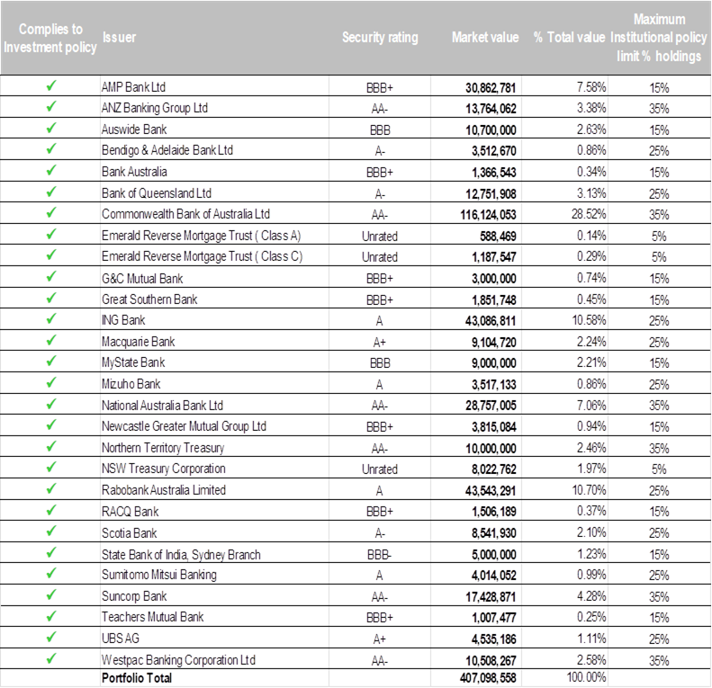Click the % Total value column header
The image size is (712, 688).
576,38
